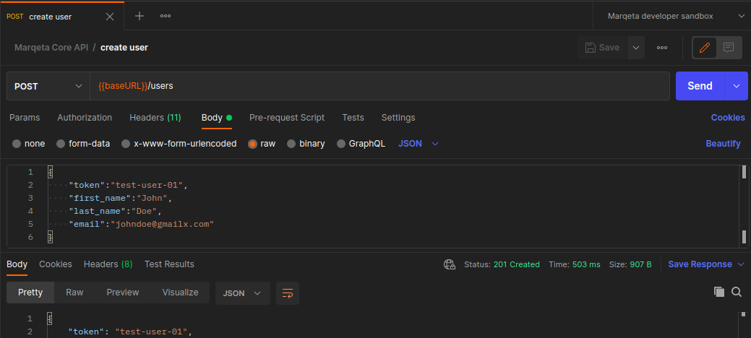Click Marqeta Core API breadcrumb

[51, 48]
